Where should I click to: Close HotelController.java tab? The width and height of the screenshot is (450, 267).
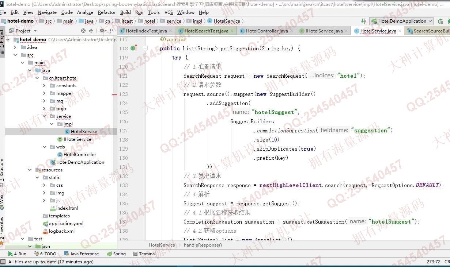point(292,31)
